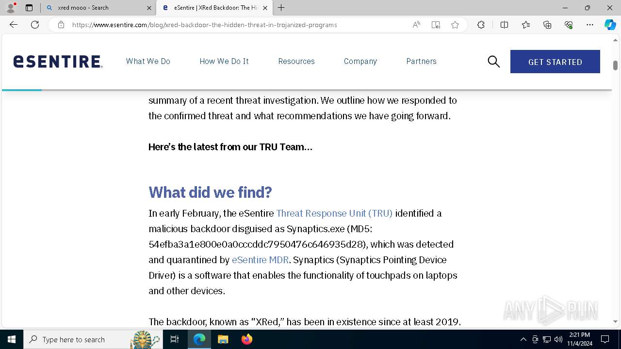Click the taskbar search box
This screenshot has width=621, height=349.
pos(93,339)
